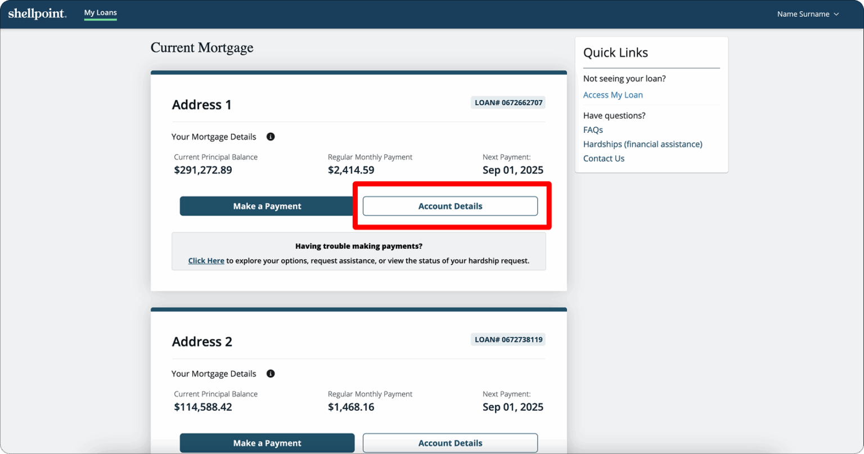Viewport: 864px width, 454px height.
Task: Open Account Details for Address 2
Action: (450, 443)
